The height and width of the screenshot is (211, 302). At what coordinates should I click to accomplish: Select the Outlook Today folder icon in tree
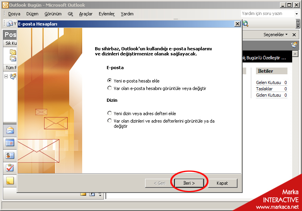[13, 76]
